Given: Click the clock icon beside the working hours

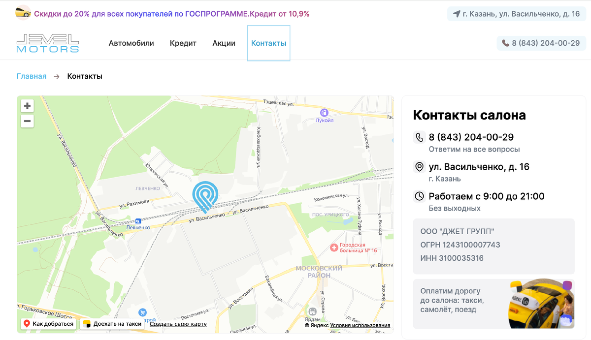Looking at the screenshot, I should [419, 196].
